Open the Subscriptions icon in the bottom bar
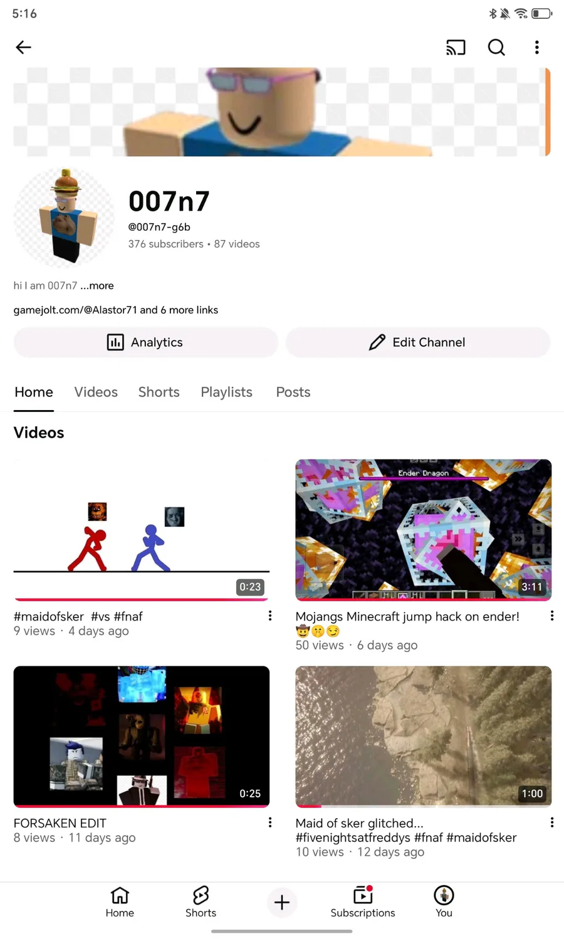The height and width of the screenshot is (941, 564). pyautogui.click(x=363, y=902)
